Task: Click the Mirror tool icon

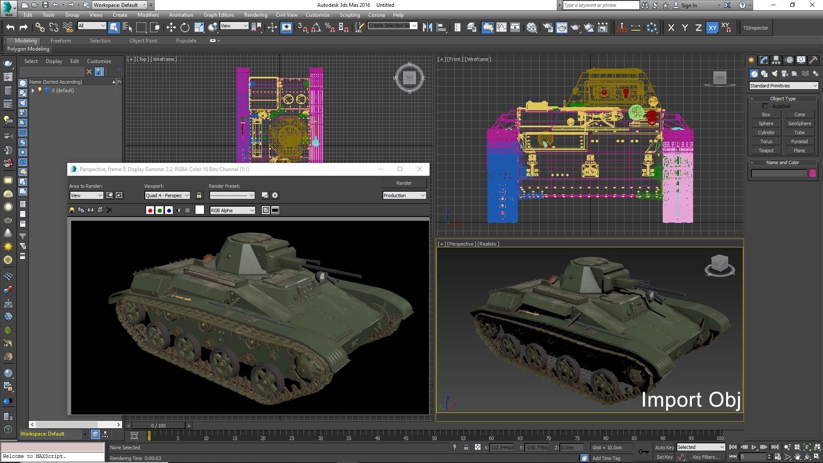Action: (x=427, y=28)
